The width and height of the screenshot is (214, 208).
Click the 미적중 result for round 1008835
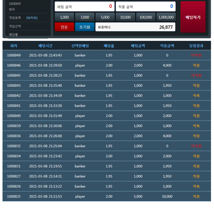196,146
